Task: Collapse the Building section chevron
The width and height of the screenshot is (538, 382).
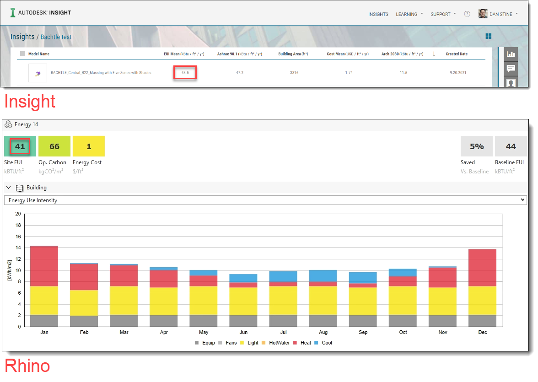Action: (x=9, y=188)
